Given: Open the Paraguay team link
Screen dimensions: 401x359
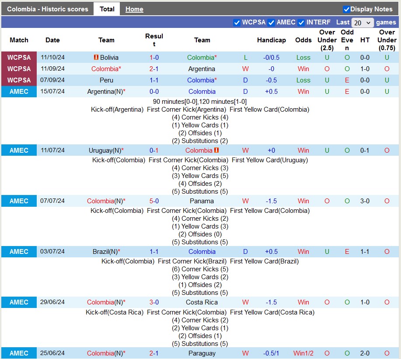Looking at the screenshot, I should (202, 353).
